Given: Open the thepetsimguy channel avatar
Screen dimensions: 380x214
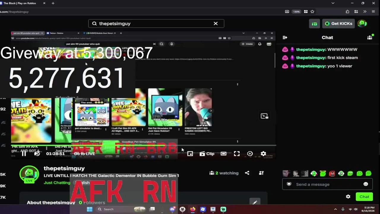Looking at the screenshot, I should (29, 175).
